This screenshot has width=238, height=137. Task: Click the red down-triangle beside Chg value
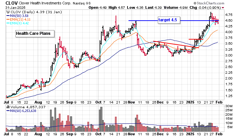click(x=223, y=8)
